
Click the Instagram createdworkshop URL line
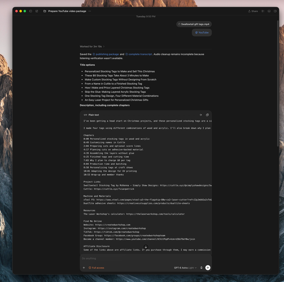tap(115, 229)
